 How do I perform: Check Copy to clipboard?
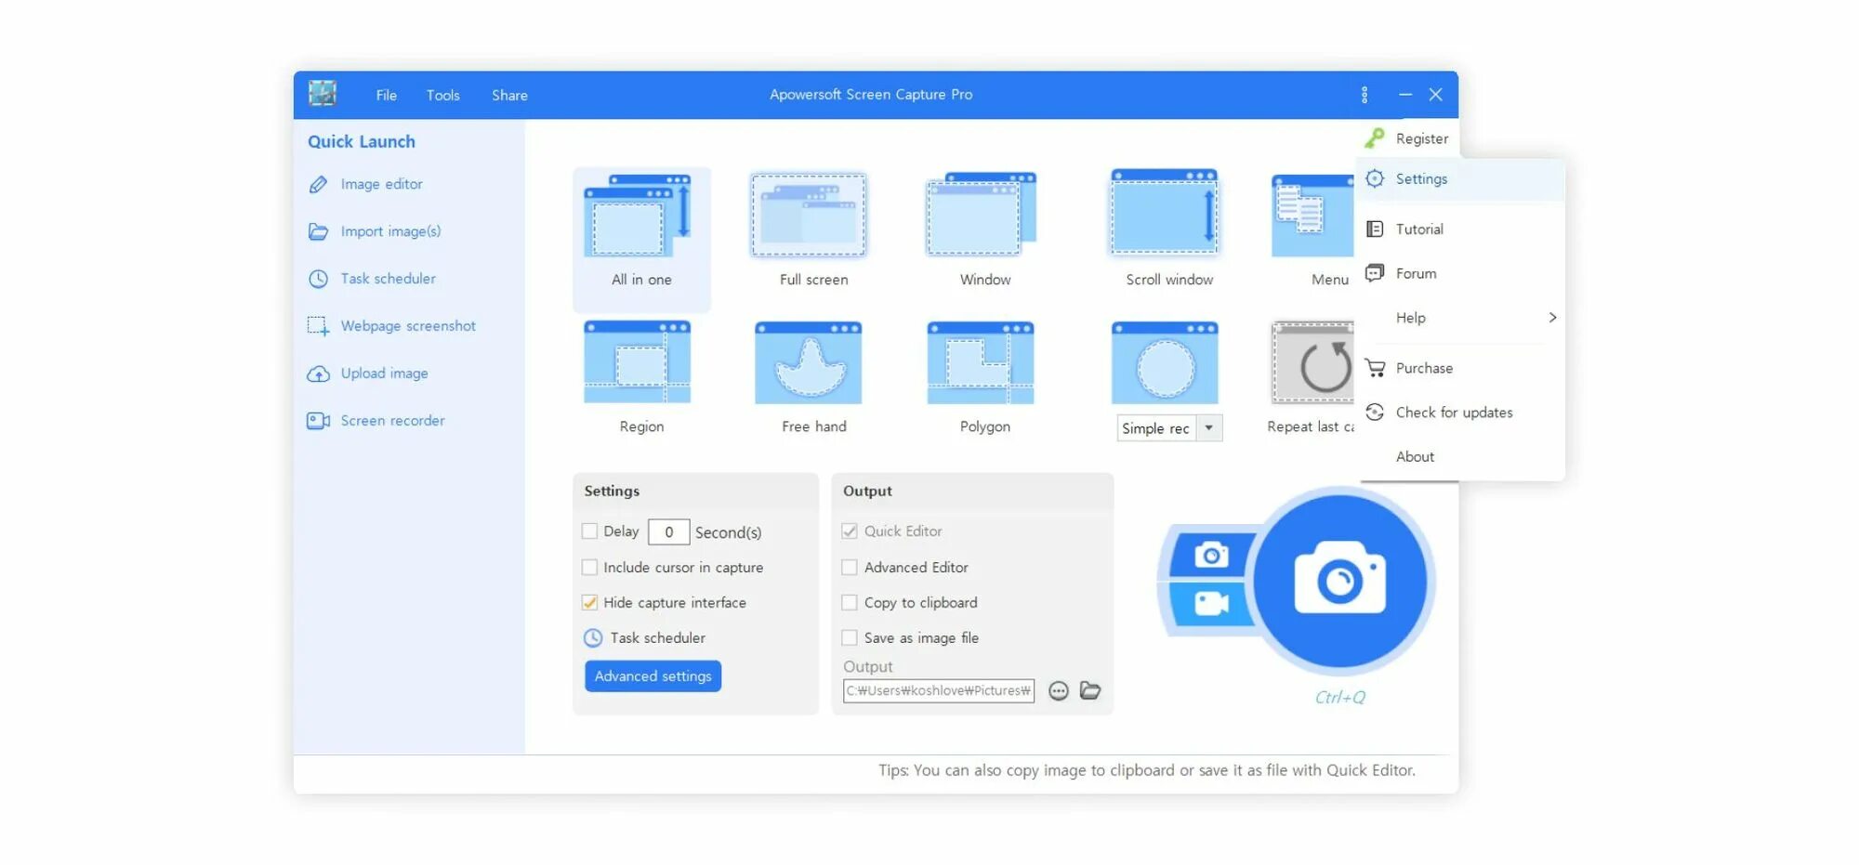850,602
